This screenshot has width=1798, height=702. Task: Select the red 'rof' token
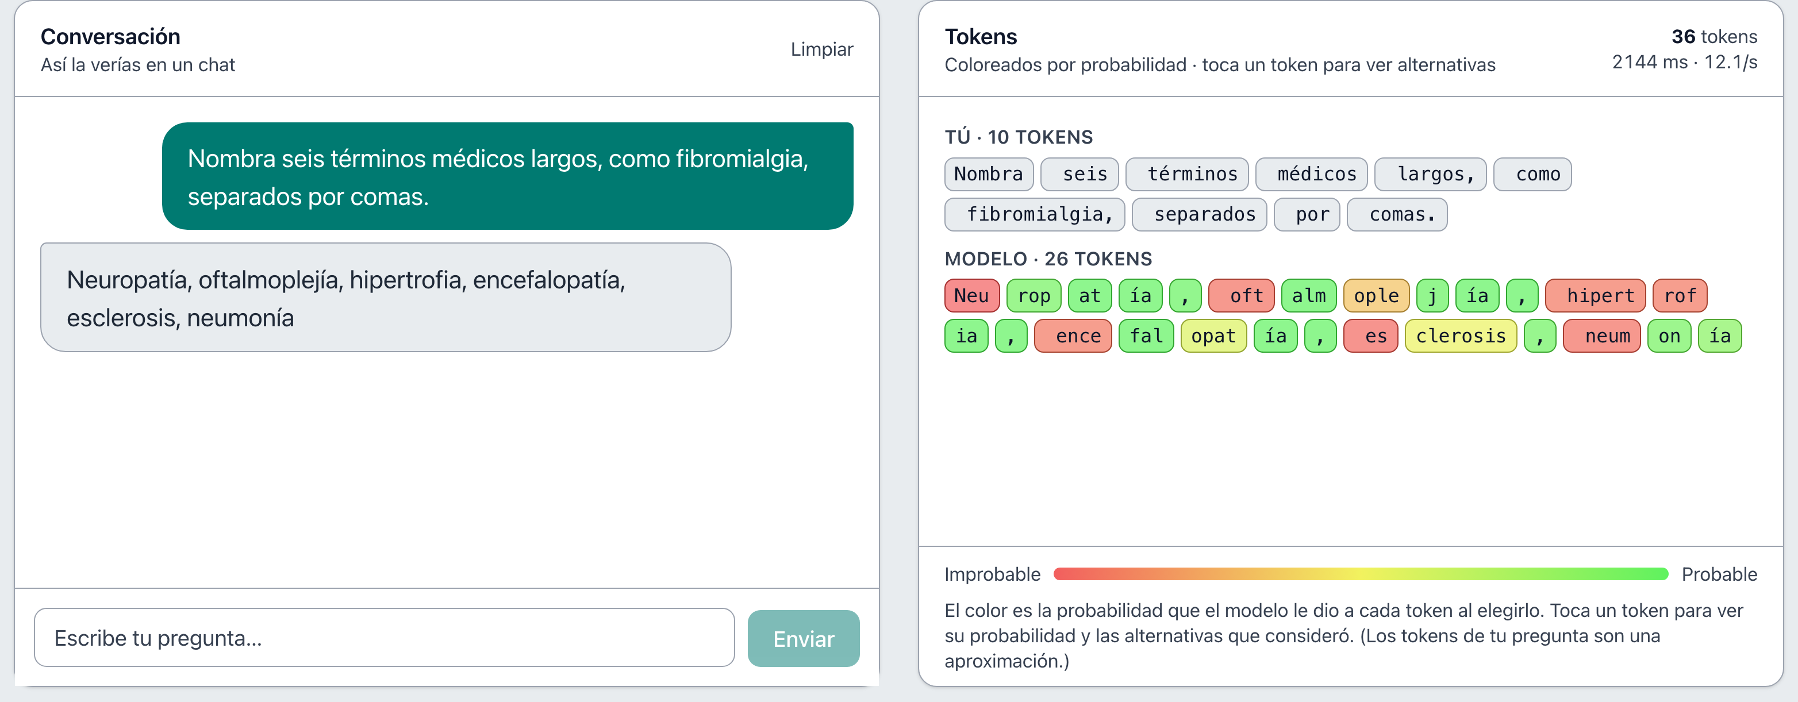1680,296
